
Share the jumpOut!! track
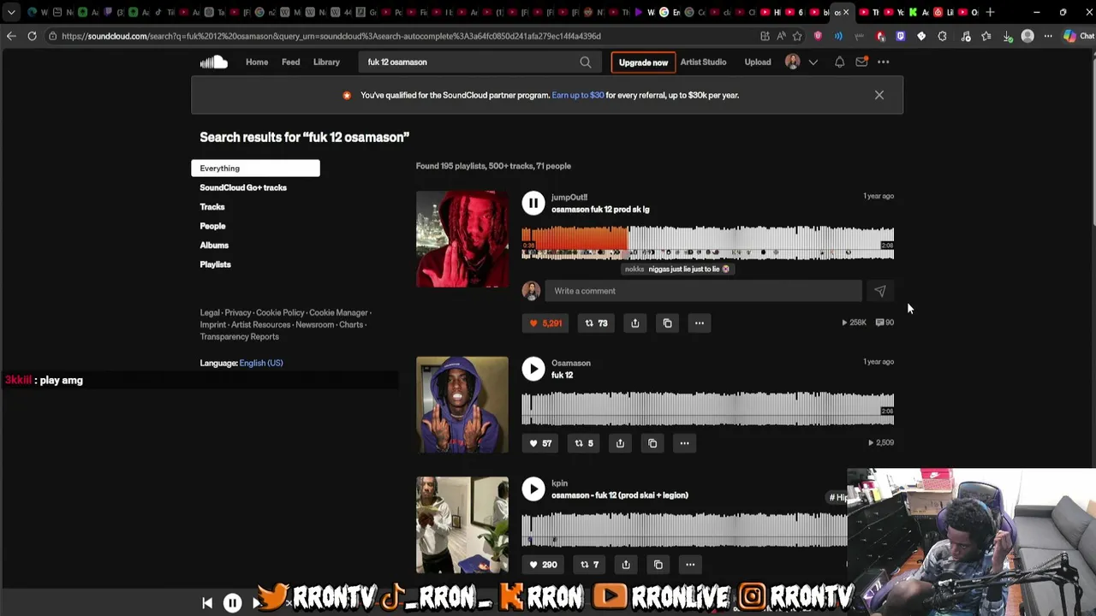point(635,323)
